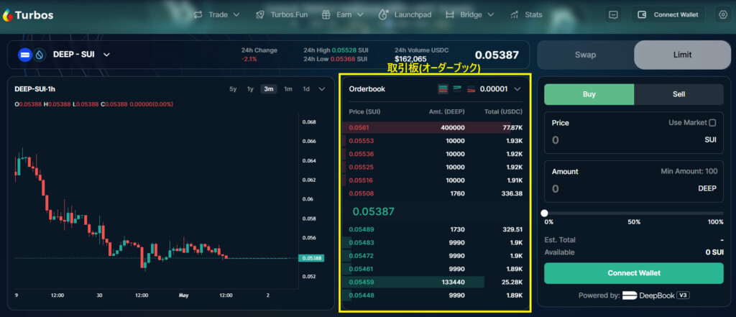Select ask price 0.05536
The image size is (736, 317).
pos(362,154)
